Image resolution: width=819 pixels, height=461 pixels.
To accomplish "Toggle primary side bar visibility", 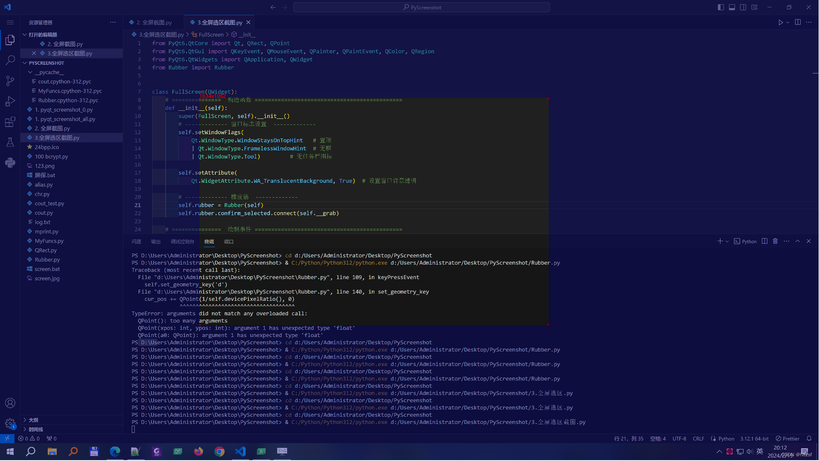I will click(x=721, y=7).
